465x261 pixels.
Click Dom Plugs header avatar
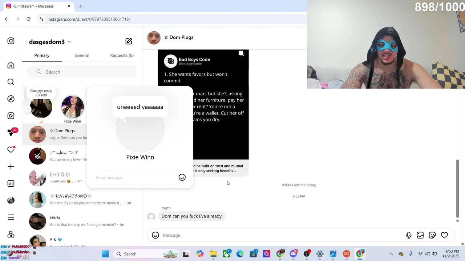pyautogui.click(x=154, y=38)
